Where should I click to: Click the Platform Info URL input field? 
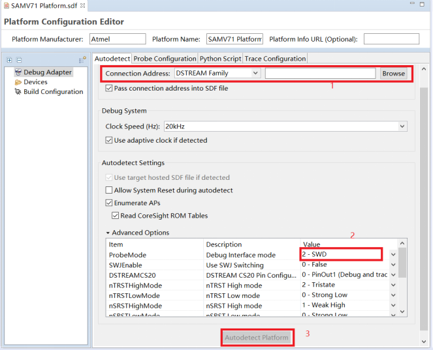391,39
